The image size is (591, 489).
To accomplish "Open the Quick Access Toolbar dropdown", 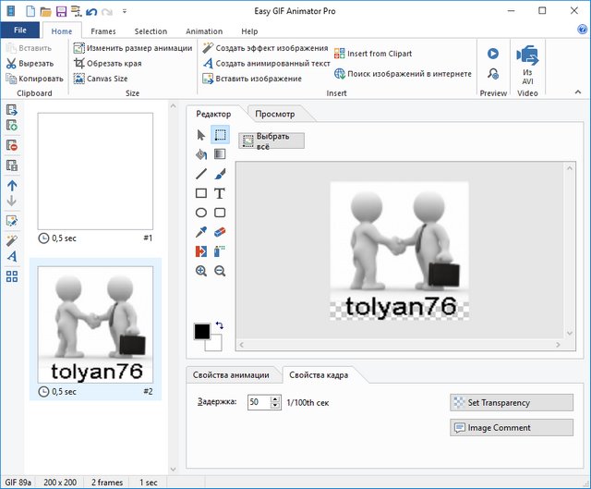I will pos(125,12).
